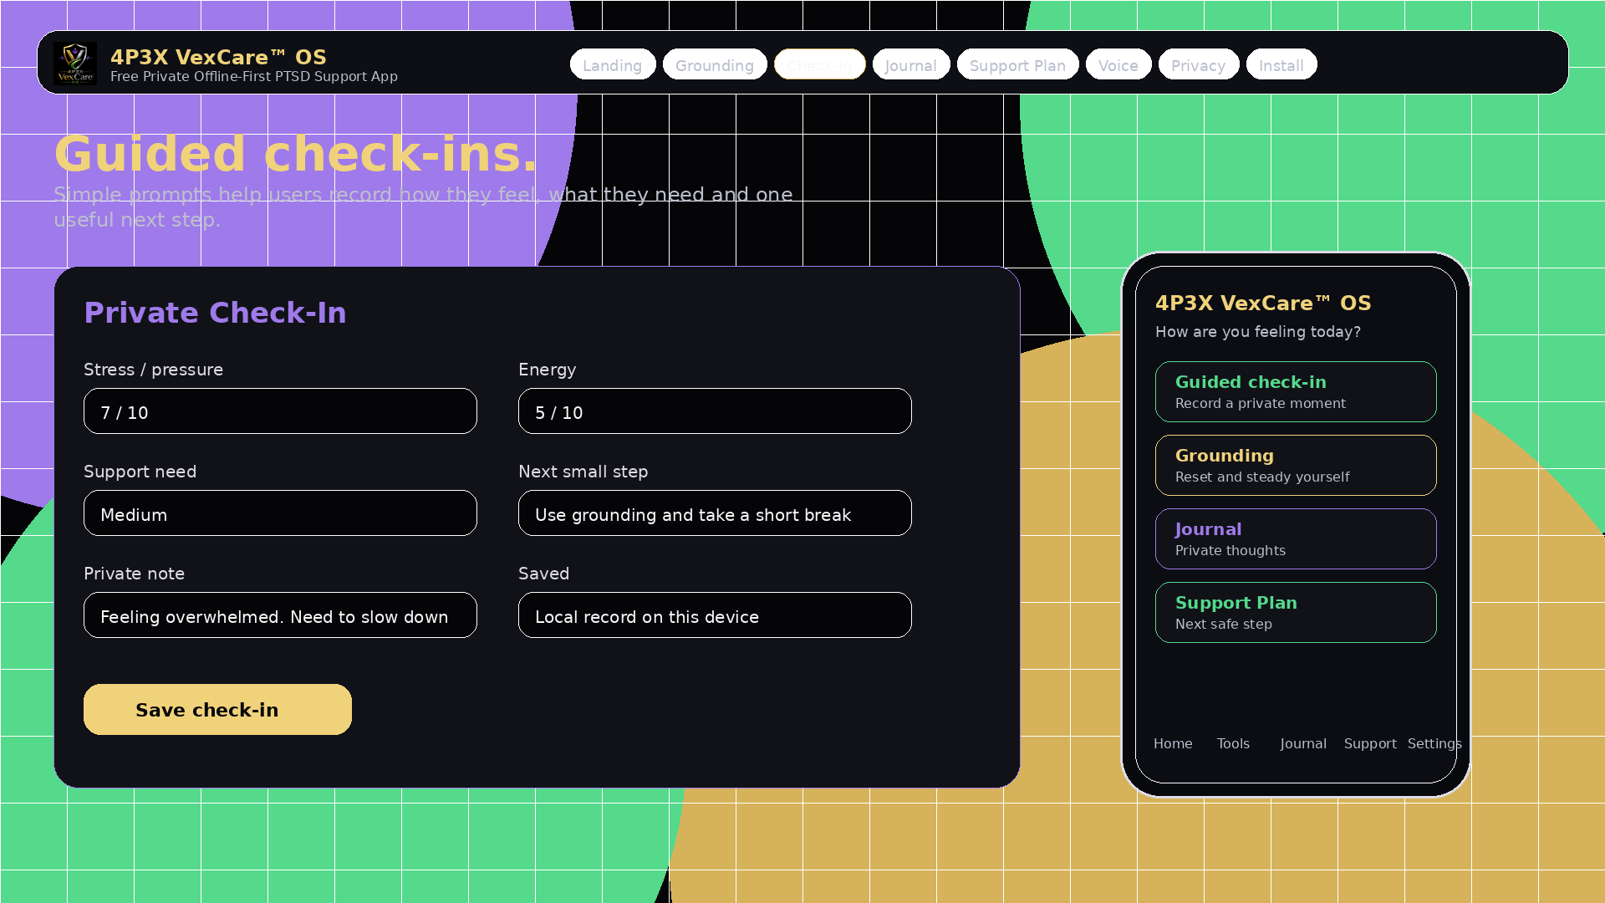Screen dimensions: 1605x903
Task: Click the Private note label
Action: [134, 574]
